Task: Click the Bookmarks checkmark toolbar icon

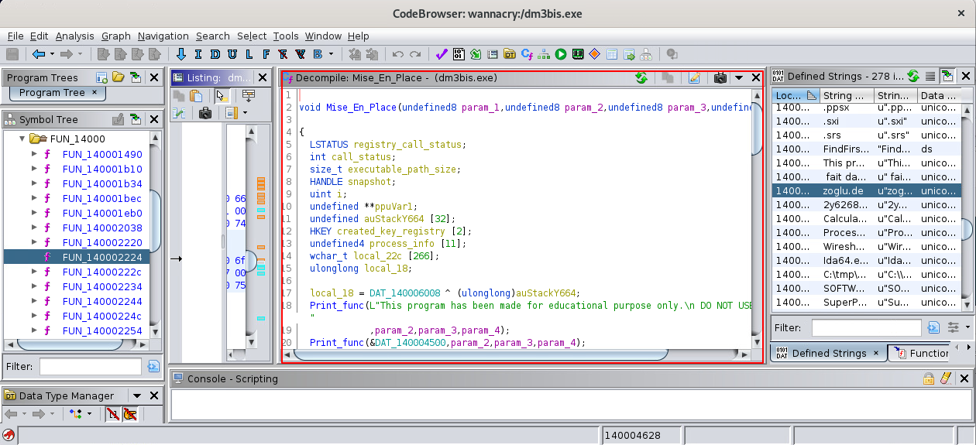Action: [442, 54]
